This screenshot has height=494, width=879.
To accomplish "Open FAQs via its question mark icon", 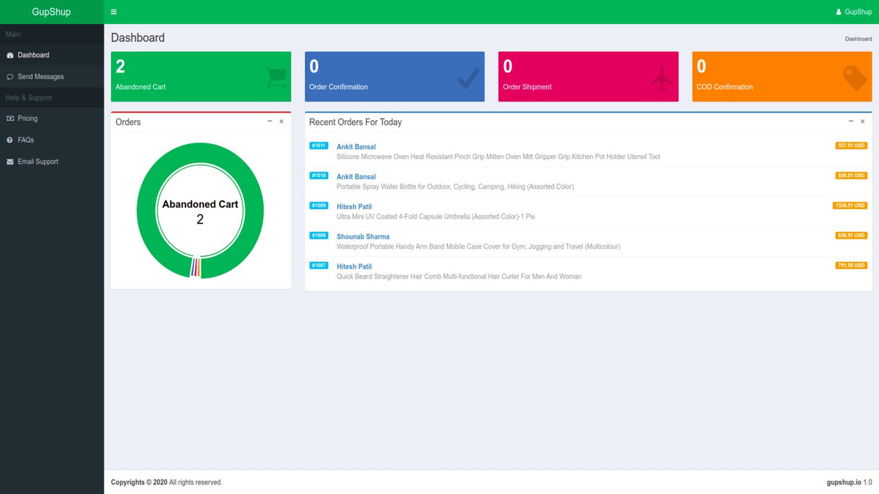I will pos(9,140).
